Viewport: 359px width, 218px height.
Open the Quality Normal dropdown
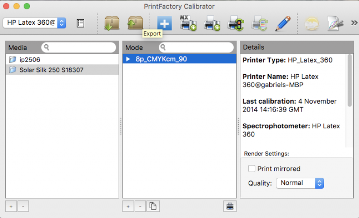click(300, 183)
